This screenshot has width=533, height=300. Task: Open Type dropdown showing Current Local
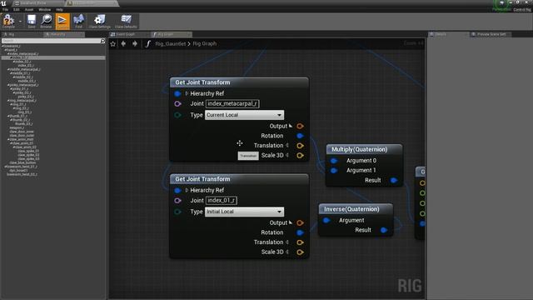coord(244,115)
